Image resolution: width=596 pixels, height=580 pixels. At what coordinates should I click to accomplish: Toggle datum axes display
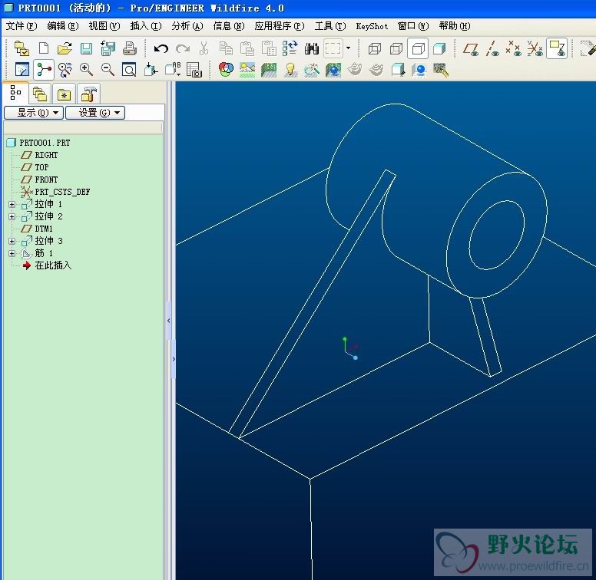click(x=492, y=48)
